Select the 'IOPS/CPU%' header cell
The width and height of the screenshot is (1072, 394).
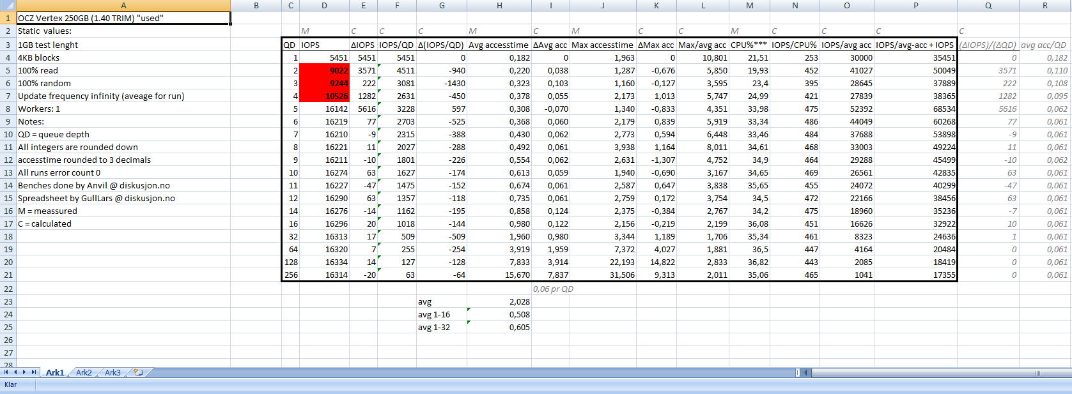click(795, 45)
